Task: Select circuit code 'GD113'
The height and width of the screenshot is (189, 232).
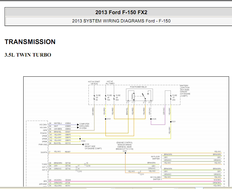Action: point(68,143)
